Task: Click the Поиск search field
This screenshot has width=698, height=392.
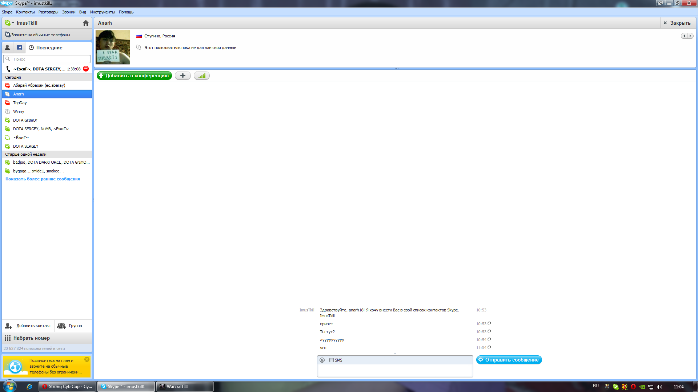Action: pyautogui.click(x=47, y=59)
